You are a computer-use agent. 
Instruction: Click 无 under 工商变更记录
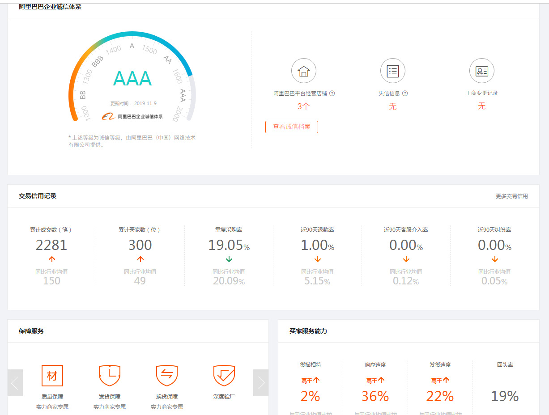click(x=482, y=106)
